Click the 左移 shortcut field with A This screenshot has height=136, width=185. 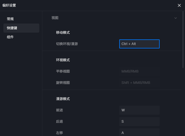[139, 132]
